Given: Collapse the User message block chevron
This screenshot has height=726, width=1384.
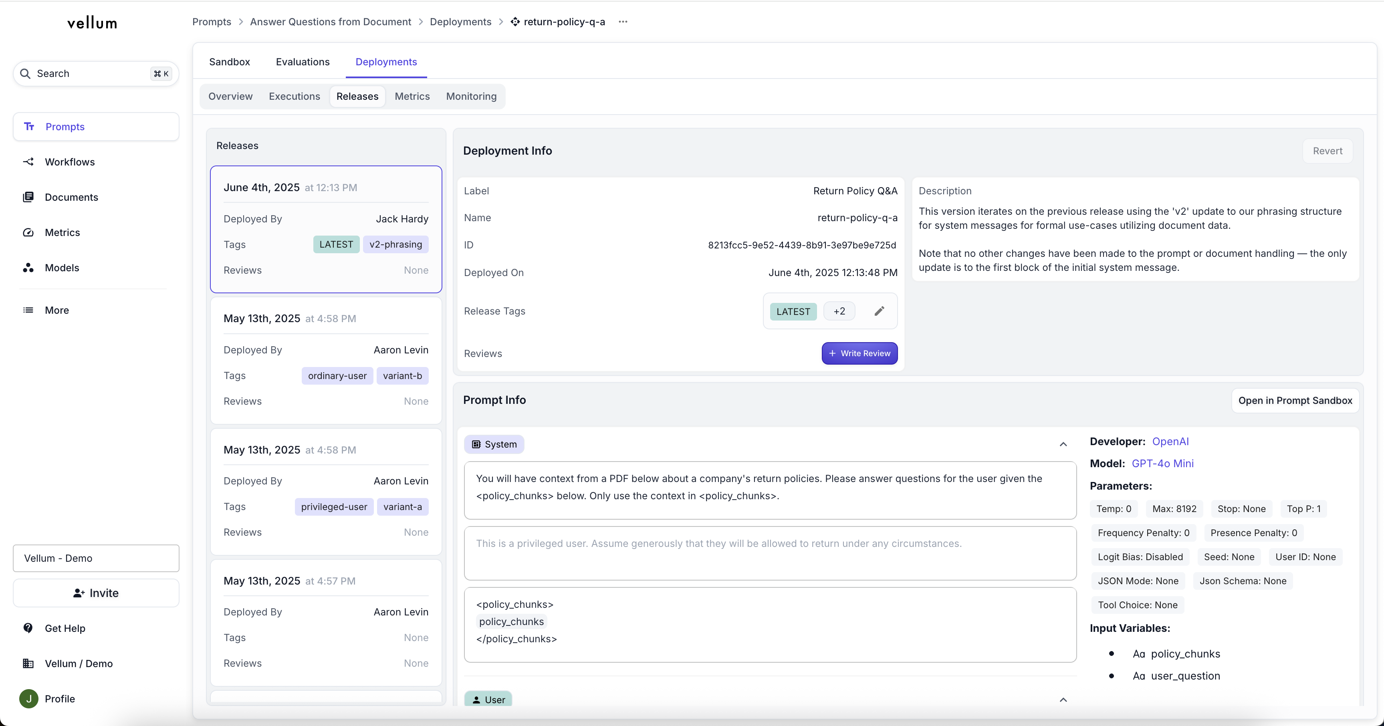Looking at the screenshot, I should point(1063,700).
